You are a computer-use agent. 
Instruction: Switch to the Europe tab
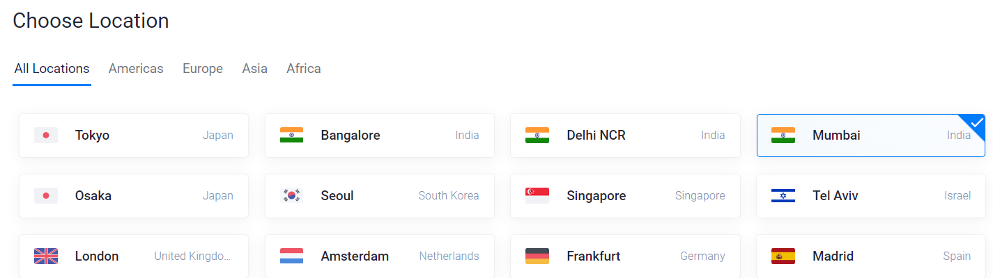point(203,69)
